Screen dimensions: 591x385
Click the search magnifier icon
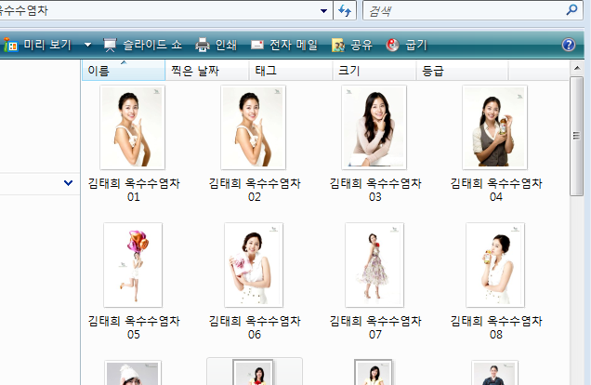coord(571,9)
